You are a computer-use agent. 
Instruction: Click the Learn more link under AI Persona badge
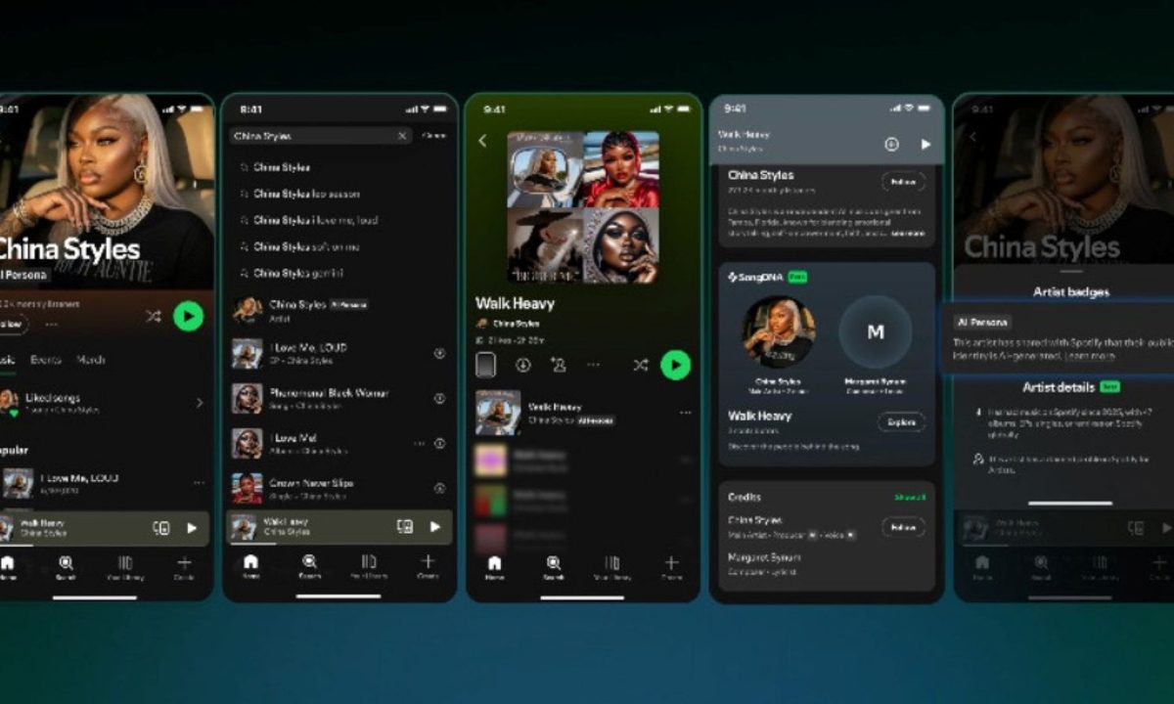(x=1092, y=357)
